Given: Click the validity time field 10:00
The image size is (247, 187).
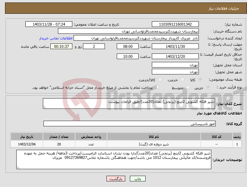Looking at the screenshot, I should (128, 56).
